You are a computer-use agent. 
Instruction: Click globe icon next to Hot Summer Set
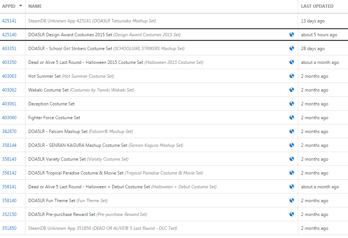[291, 76]
